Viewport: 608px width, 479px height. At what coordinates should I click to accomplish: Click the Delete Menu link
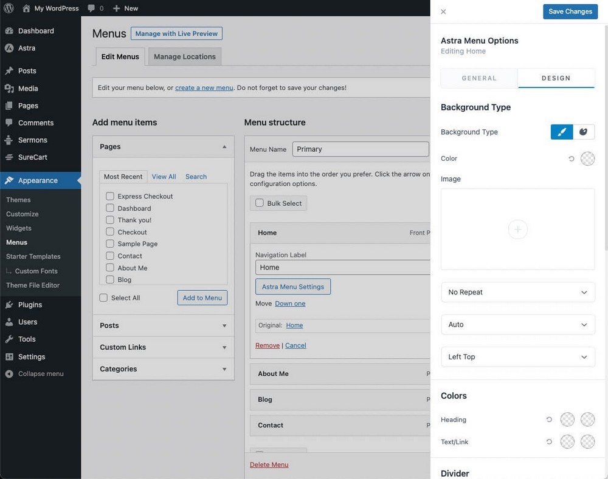269,464
